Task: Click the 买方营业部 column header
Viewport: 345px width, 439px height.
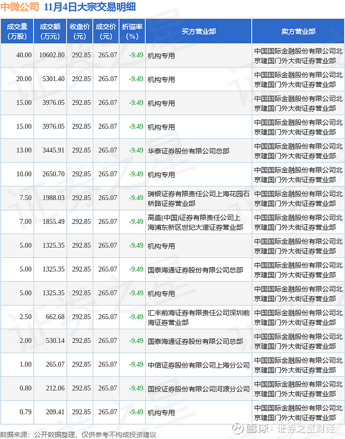Action: coord(199,32)
